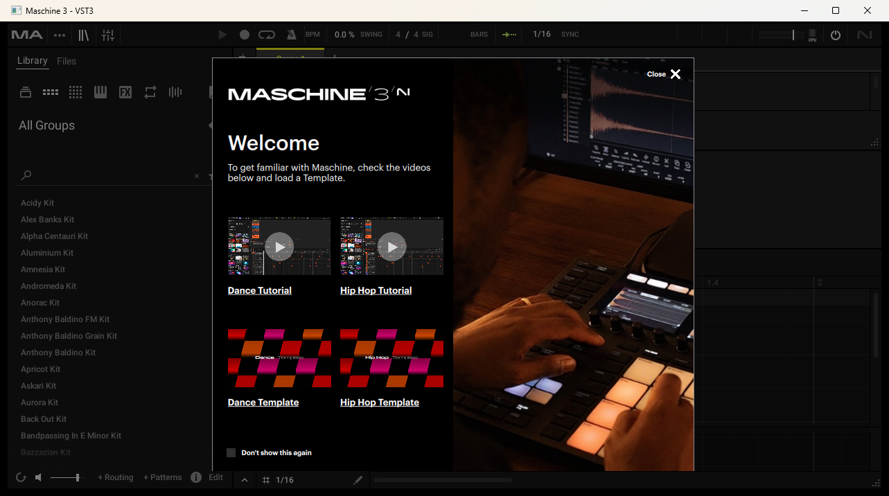The image size is (889, 496).
Task: Toggle loop mode in transport
Action: [x=267, y=35]
